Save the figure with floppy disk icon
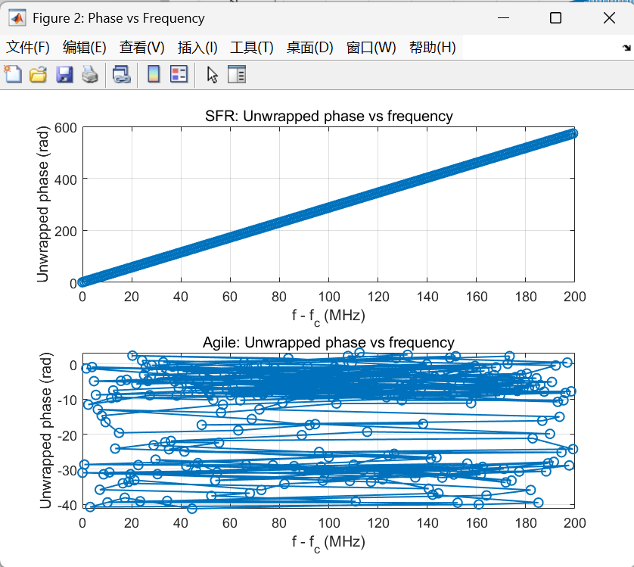Screen dimensions: 634x567 [64, 75]
